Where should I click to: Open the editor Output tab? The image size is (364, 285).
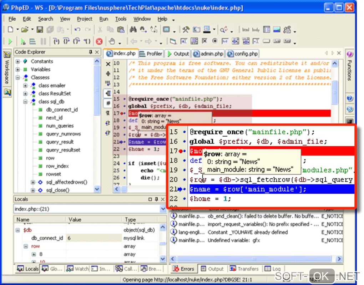pyautogui.click(x=178, y=54)
